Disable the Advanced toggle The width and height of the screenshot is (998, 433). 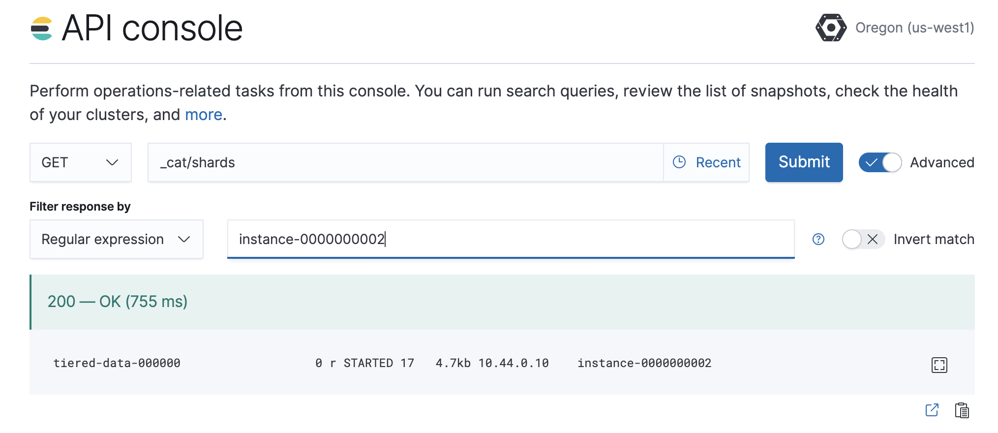(x=880, y=162)
